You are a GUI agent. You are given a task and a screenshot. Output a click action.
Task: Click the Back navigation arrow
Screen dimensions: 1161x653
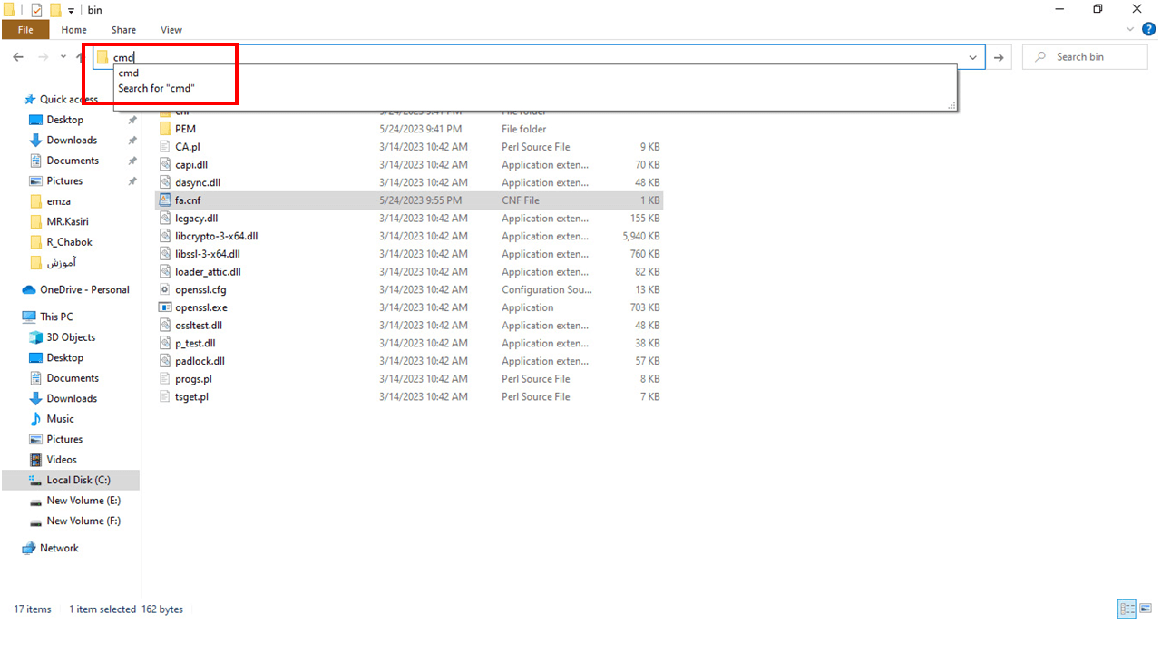click(x=18, y=57)
